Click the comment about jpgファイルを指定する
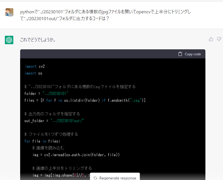Viewport: 223px width, 180px height. click(x=80, y=87)
